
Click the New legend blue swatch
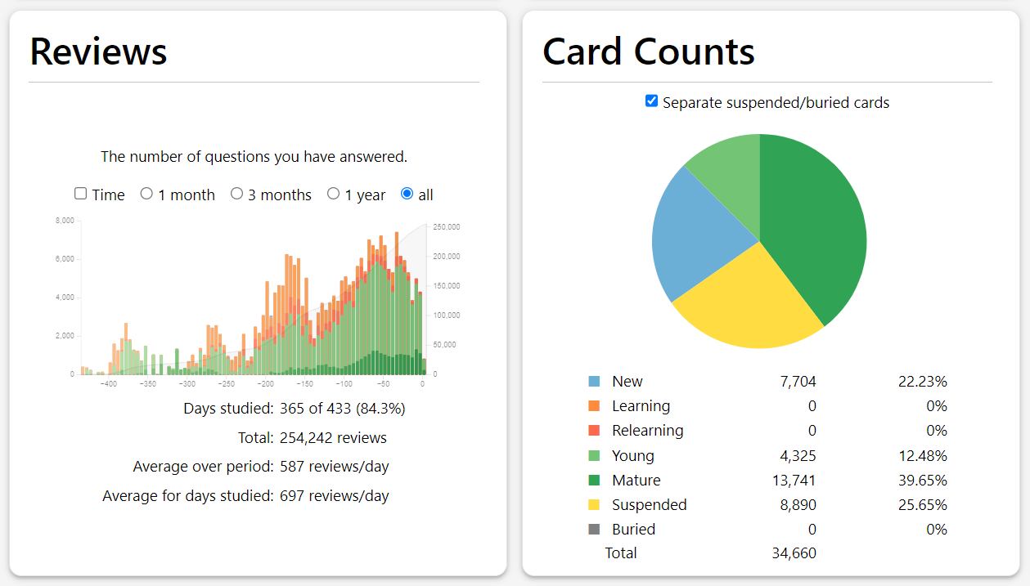click(594, 382)
